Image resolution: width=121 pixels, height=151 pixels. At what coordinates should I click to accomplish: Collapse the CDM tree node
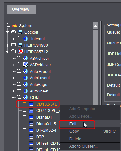click(x=13, y=97)
